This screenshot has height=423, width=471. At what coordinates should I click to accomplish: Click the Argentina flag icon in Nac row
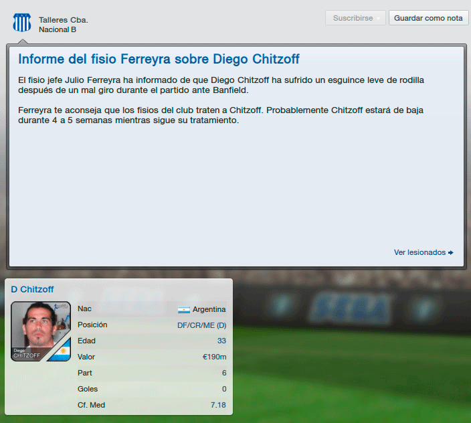tap(184, 309)
